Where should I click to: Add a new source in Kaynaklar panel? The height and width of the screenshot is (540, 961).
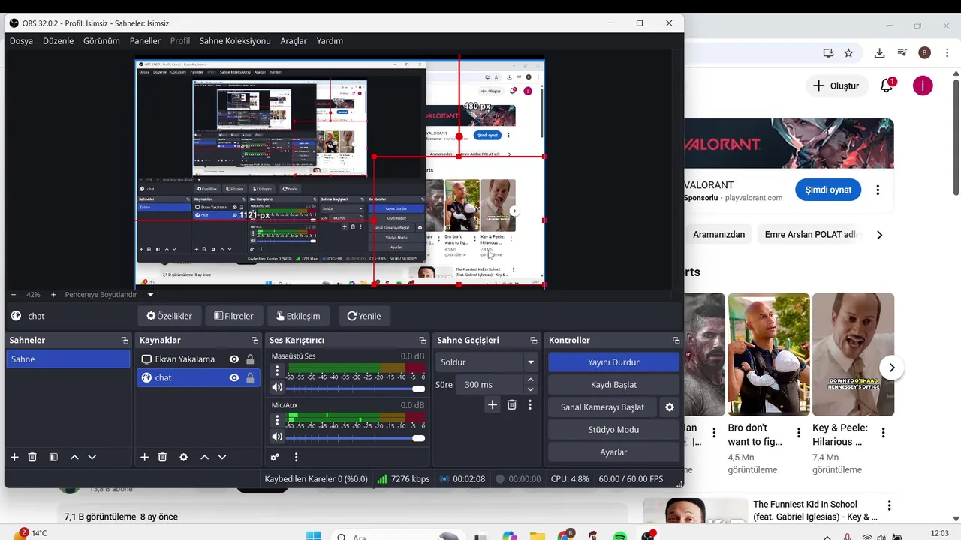[145, 457]
